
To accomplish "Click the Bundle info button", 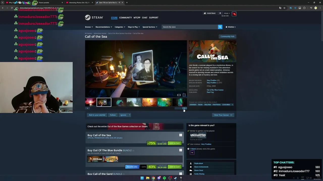I will coord(132,167).
